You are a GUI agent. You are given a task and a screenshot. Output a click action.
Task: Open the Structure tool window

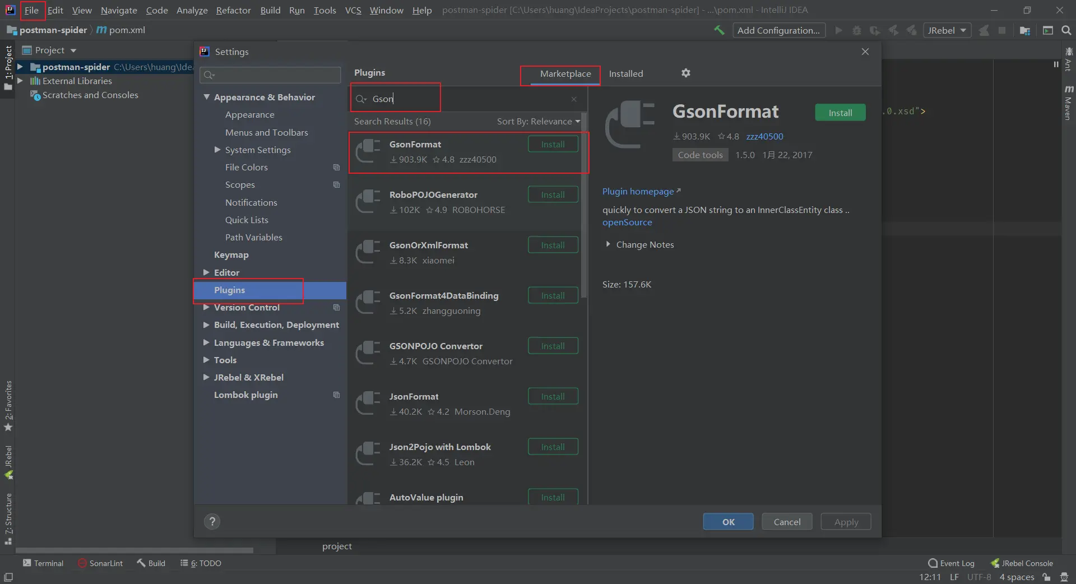tap(8, 519)
